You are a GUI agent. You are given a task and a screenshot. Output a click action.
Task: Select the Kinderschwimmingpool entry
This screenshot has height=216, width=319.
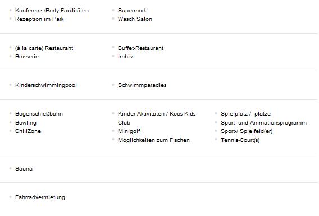click(46, 85)
